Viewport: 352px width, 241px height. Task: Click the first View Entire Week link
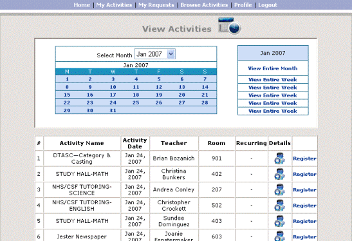click(273, 80)
